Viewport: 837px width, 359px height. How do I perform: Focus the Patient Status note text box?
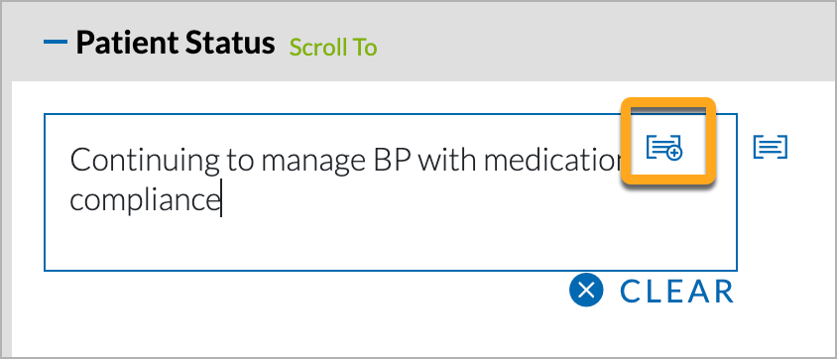click(x=391, y=192)
